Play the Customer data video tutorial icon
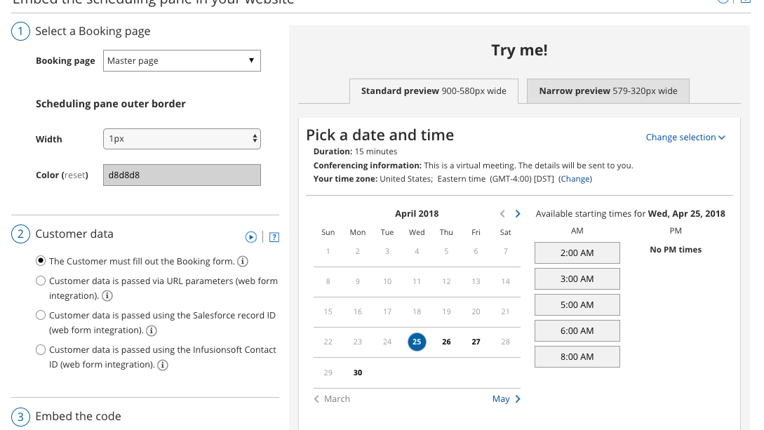Screen dimensions: 764x430 (x=251, y=237)
